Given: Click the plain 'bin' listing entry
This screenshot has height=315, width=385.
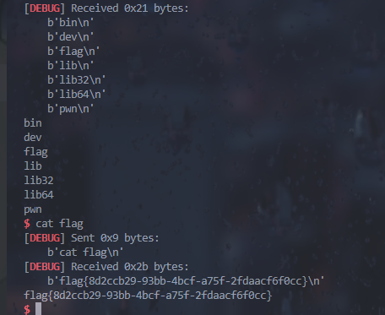Looking at the screenshot, I should [33, 123].
